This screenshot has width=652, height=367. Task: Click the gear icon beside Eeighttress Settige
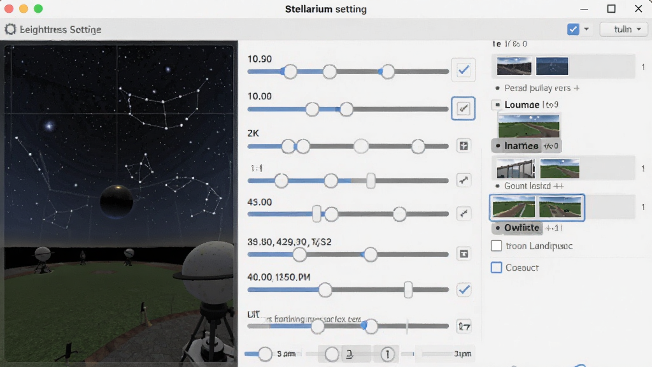tap(10, 29)
